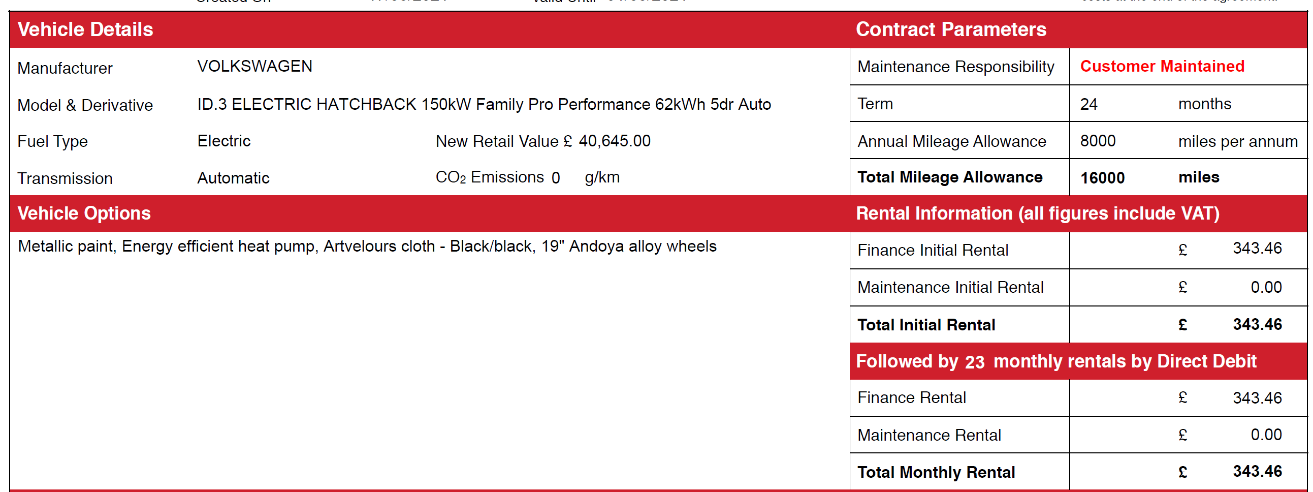Screen dimensions: 1313x492
Task: Select the Automatic transmission value
Action: pos(233,178)
